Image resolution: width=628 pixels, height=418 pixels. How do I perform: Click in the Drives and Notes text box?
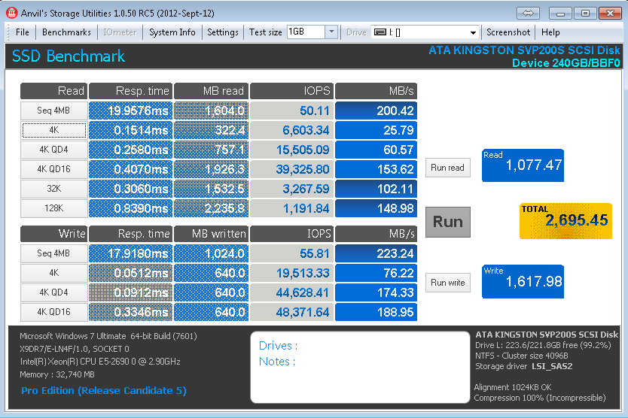pyautogui.click(x=360, y=366)
